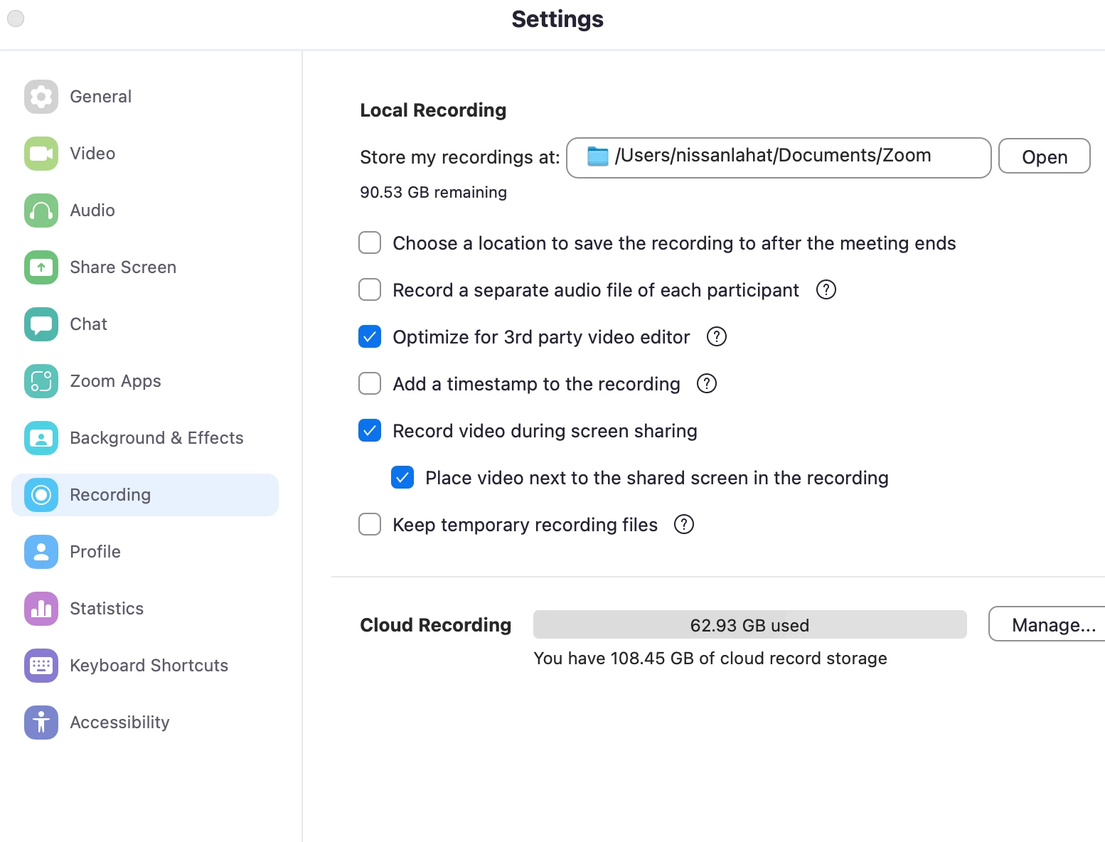Open Video settings via camera icon

tap(41, 154)
